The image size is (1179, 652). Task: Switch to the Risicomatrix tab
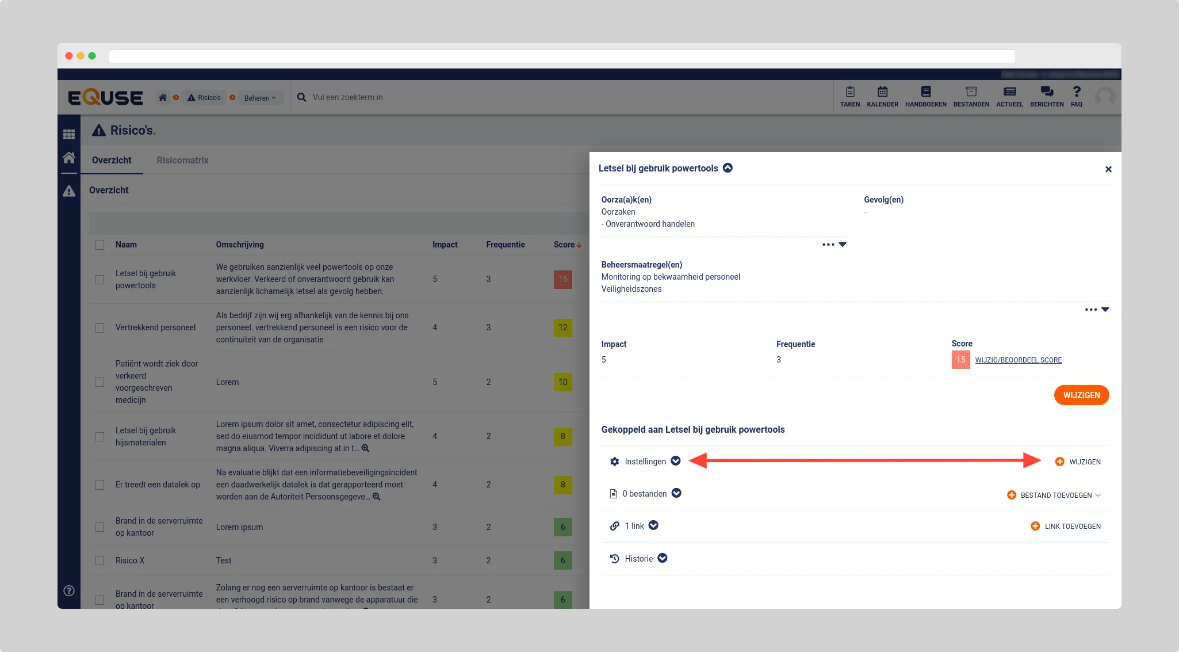(182, 161)
